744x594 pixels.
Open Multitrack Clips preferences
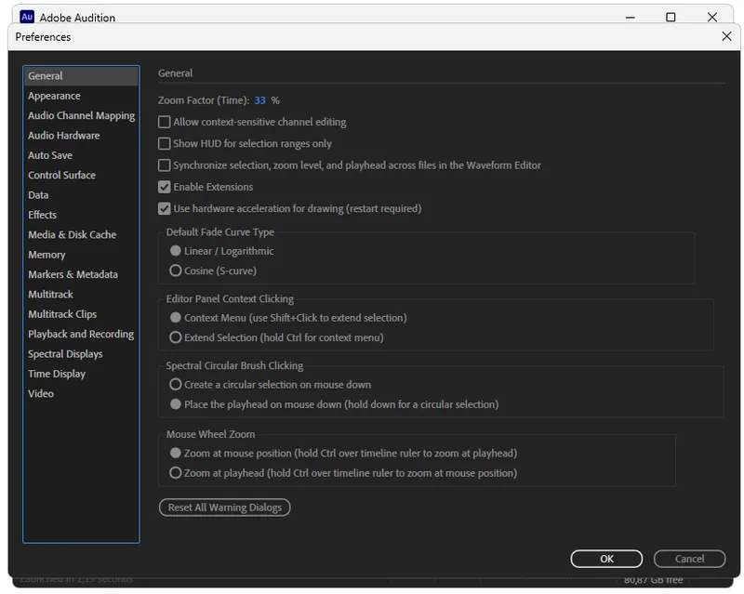81,314
